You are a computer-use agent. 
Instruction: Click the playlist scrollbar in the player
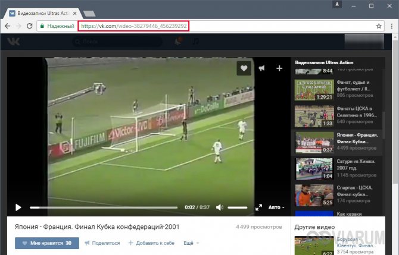click(384, 125)
